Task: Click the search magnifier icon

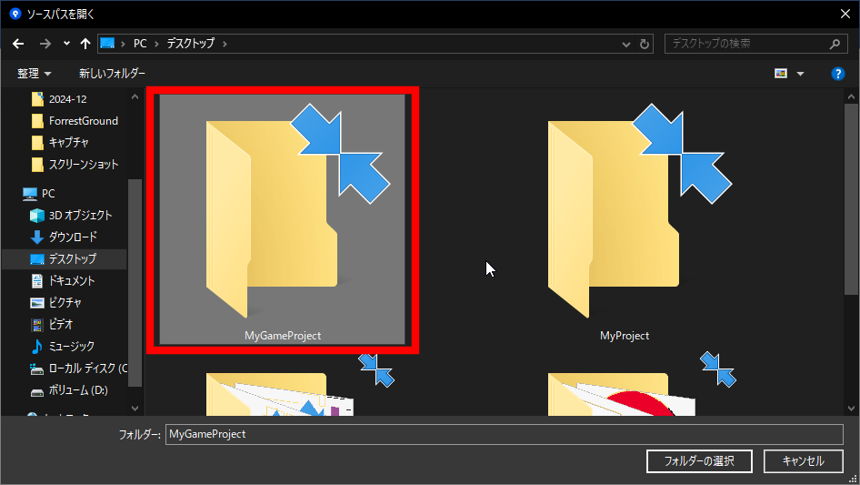Action: (835, 44)
